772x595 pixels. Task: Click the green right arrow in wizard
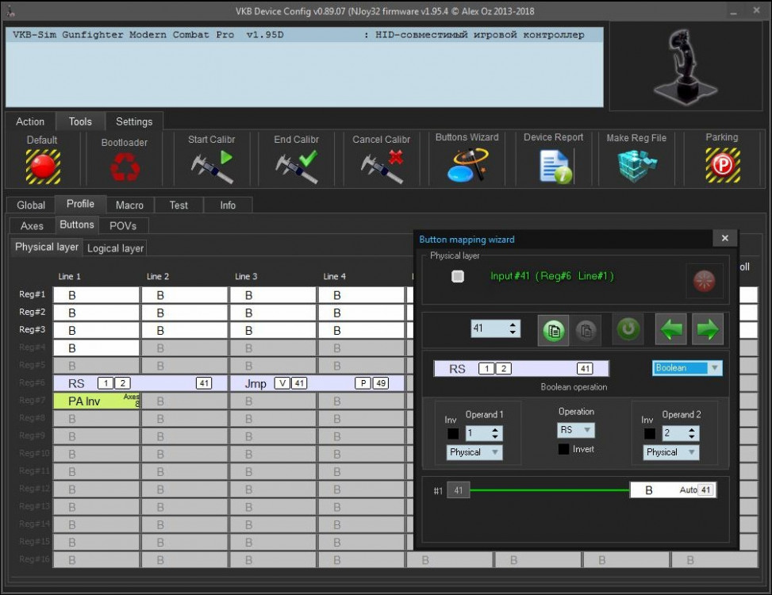tap(707, 329)
